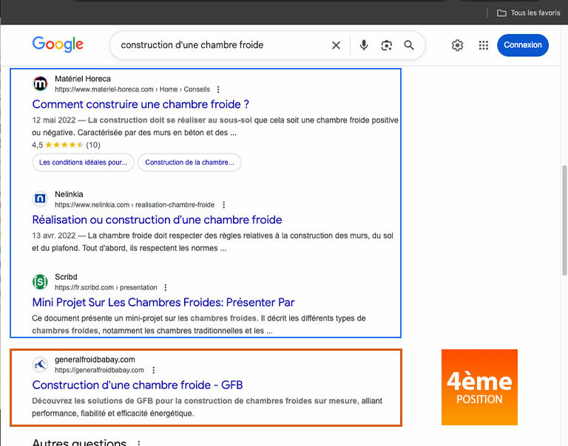
Task: Open more options for Matériel Horeca result
Action: [218, 89]
